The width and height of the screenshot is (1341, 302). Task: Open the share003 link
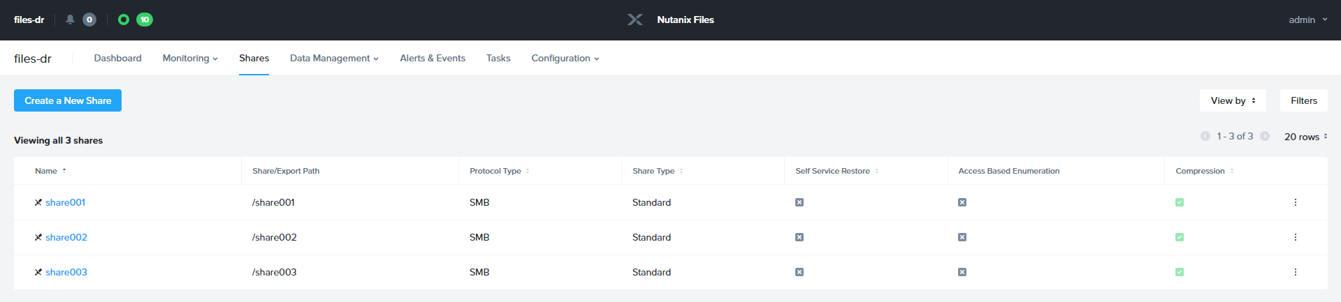point(66,272)
